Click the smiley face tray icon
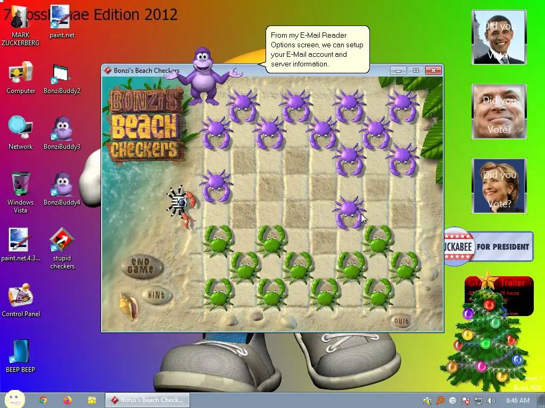The height and width of the screenshot is (408, 545). pyautogui.click(x=452, y=401)
